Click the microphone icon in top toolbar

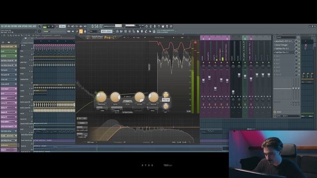155,26
